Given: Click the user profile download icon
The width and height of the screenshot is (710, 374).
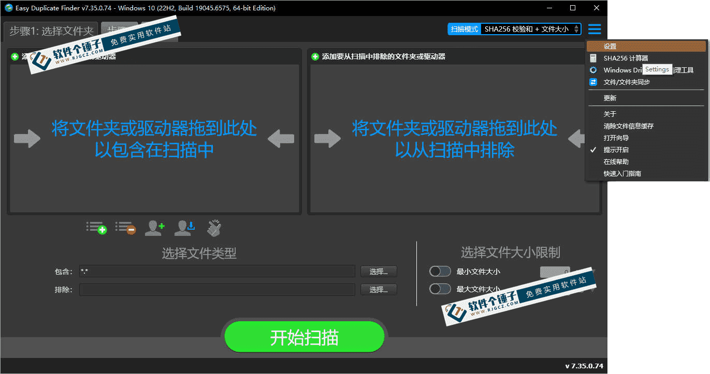Looking at the screenshot, I should (x=185, y=228).
